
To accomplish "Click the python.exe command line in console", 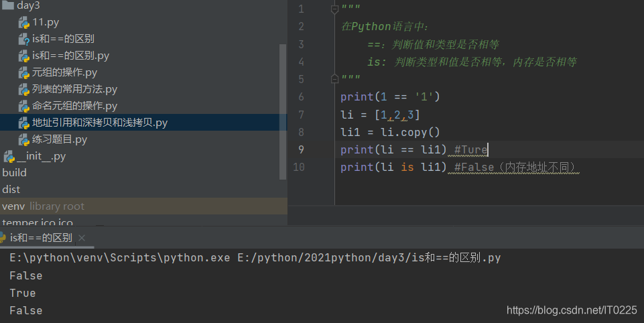I will pyautogui.click(x=255, y=258).
